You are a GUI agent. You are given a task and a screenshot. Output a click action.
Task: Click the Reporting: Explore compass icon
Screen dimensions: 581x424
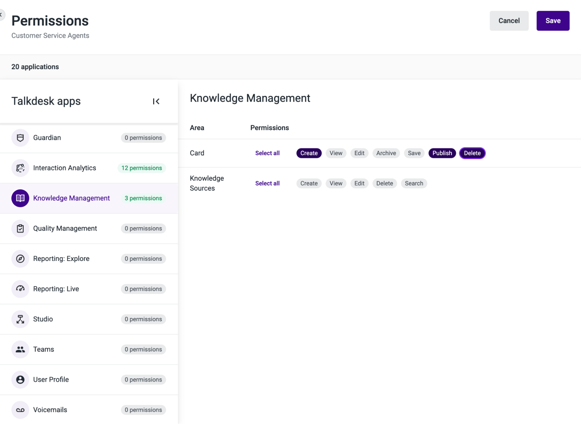point(20,259)
